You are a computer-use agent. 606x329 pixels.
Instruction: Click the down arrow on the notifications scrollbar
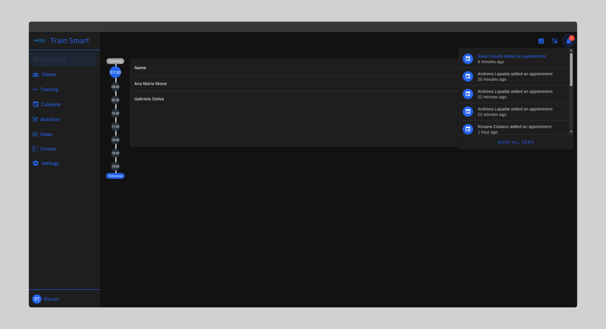point(571,132)
